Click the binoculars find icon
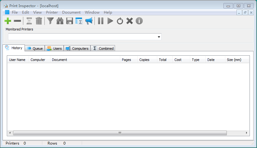 pos(60,21)
